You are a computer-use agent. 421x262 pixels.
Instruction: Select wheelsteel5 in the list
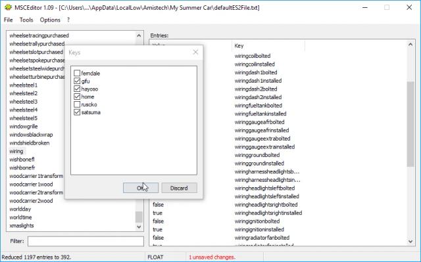(x=24, y=118)
